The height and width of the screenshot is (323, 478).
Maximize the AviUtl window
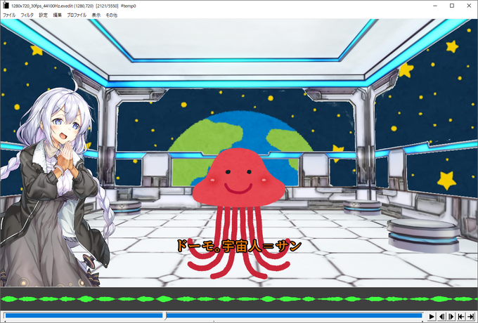tap(452, 6)
